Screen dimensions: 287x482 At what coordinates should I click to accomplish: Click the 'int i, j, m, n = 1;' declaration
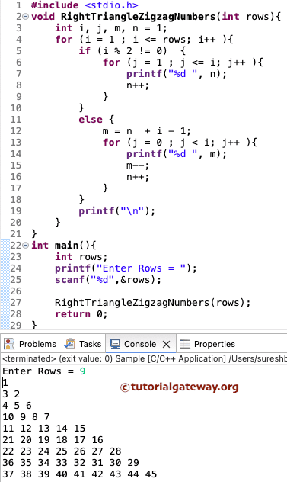(x=111, y=28)
